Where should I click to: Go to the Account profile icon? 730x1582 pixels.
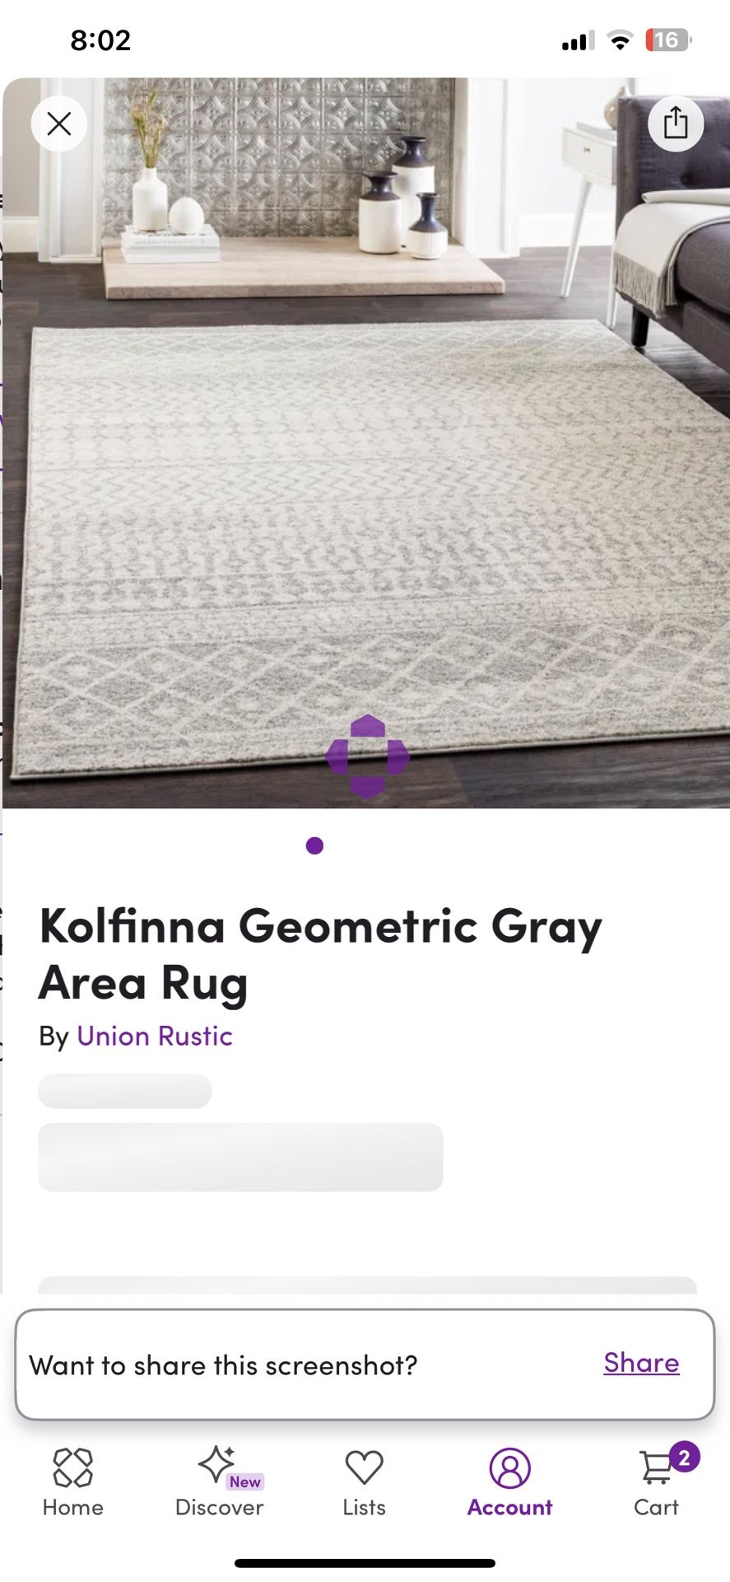(510, 1467)
